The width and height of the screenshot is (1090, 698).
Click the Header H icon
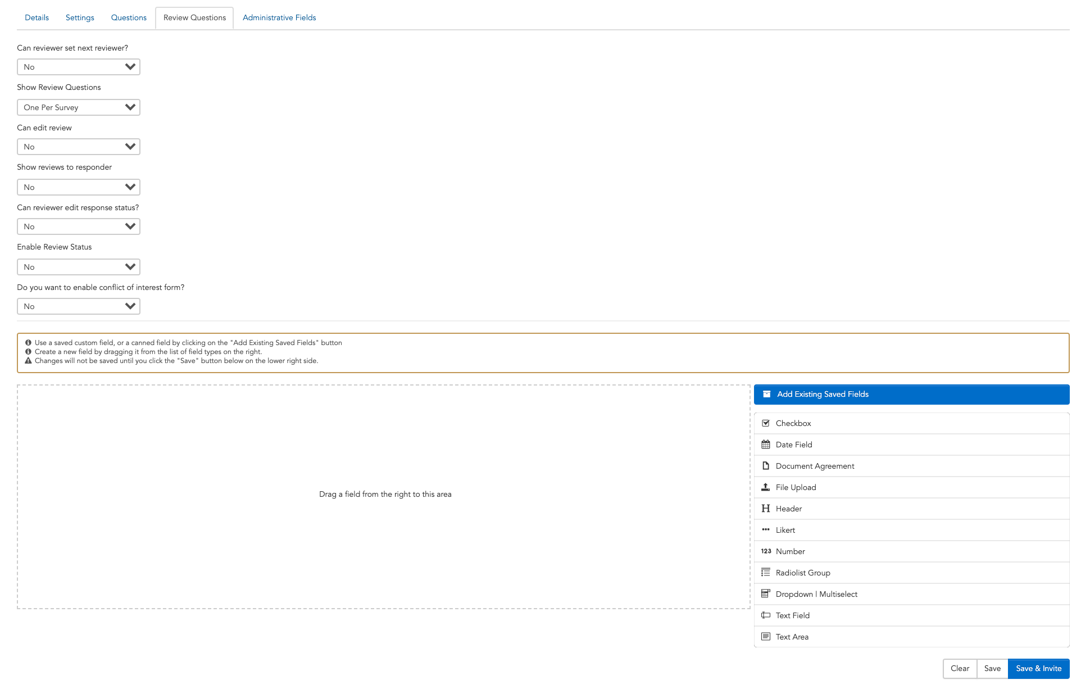click(x=765, y=509)
